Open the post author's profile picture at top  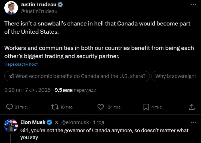coord(11,8)
